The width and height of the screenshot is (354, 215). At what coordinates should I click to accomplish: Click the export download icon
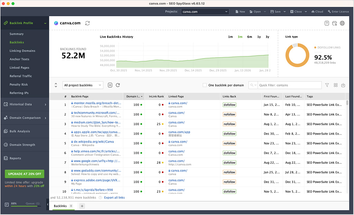pos(343,85)
